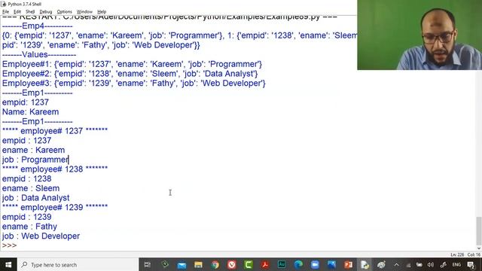Click the 'job : Web Developer' output line
This screenshot has width=482, height=271.
[41, 236]
